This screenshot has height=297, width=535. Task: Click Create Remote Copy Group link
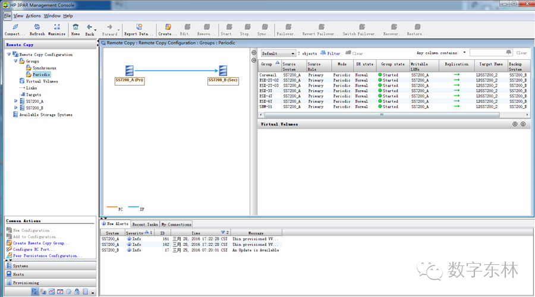[x=41, y=243]
